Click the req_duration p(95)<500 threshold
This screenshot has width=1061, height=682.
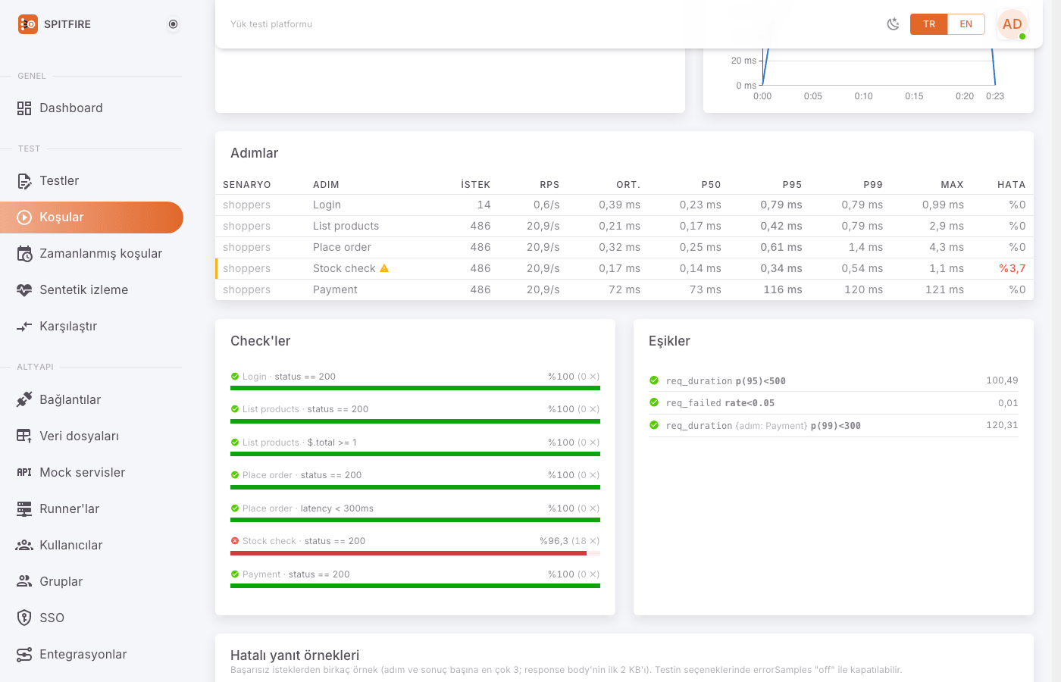point(834,380)
